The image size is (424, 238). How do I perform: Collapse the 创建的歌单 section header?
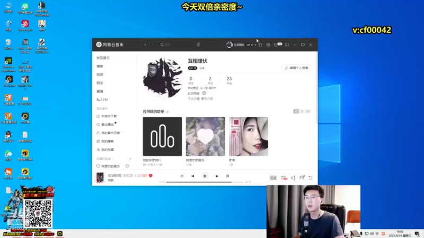[104, 159]
